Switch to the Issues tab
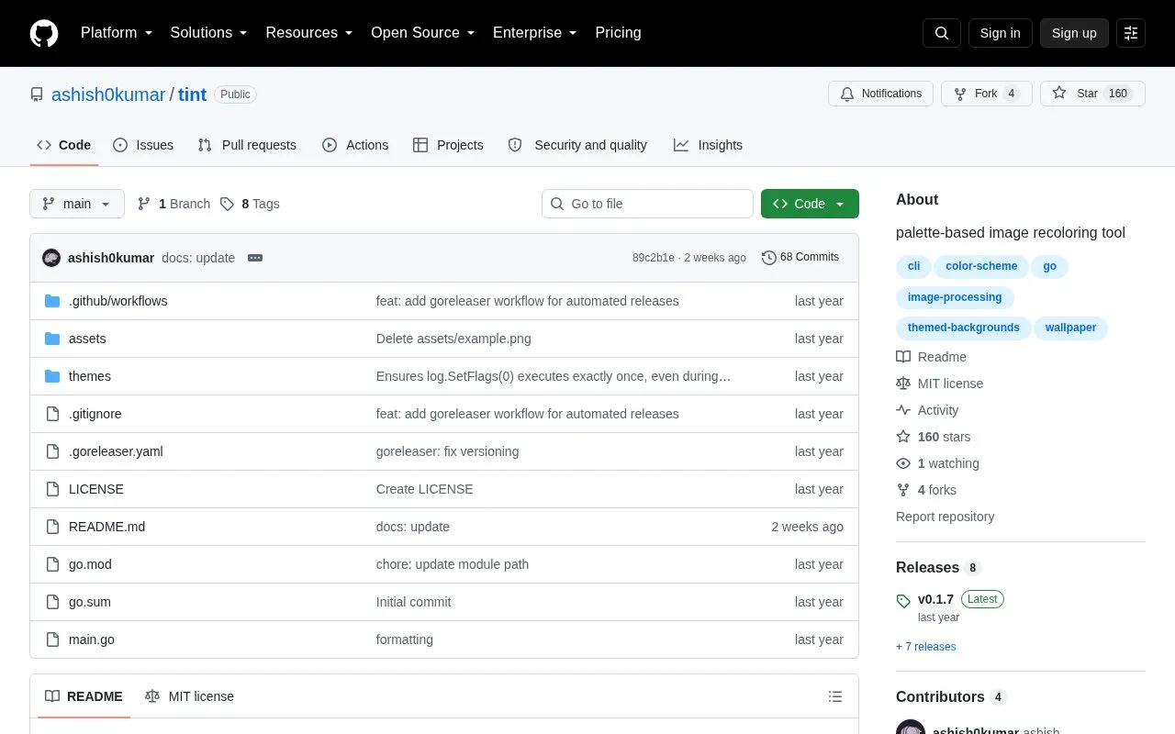Viewport: 1175px width, 734px height. pyautogui.click(x=143, y=145)
